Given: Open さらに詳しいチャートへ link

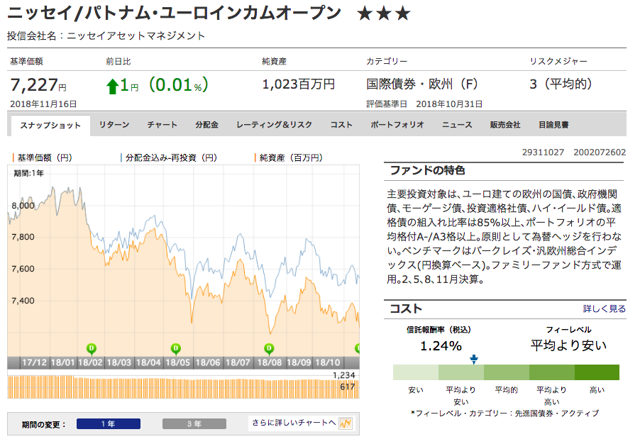Looking at the screenshot, I should click(x=294, y=423).
